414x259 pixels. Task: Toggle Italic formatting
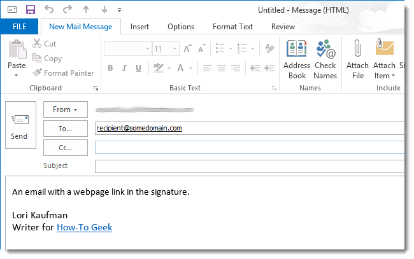[124, 68]
